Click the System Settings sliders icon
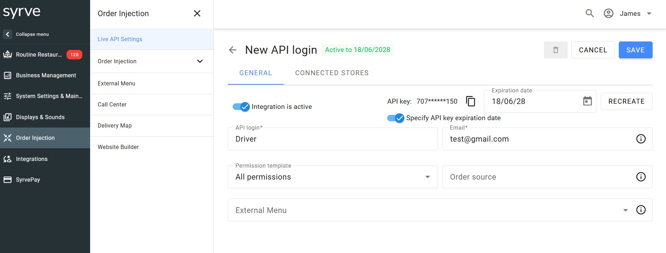Screen dimensions: 666x253 [7, 96]
